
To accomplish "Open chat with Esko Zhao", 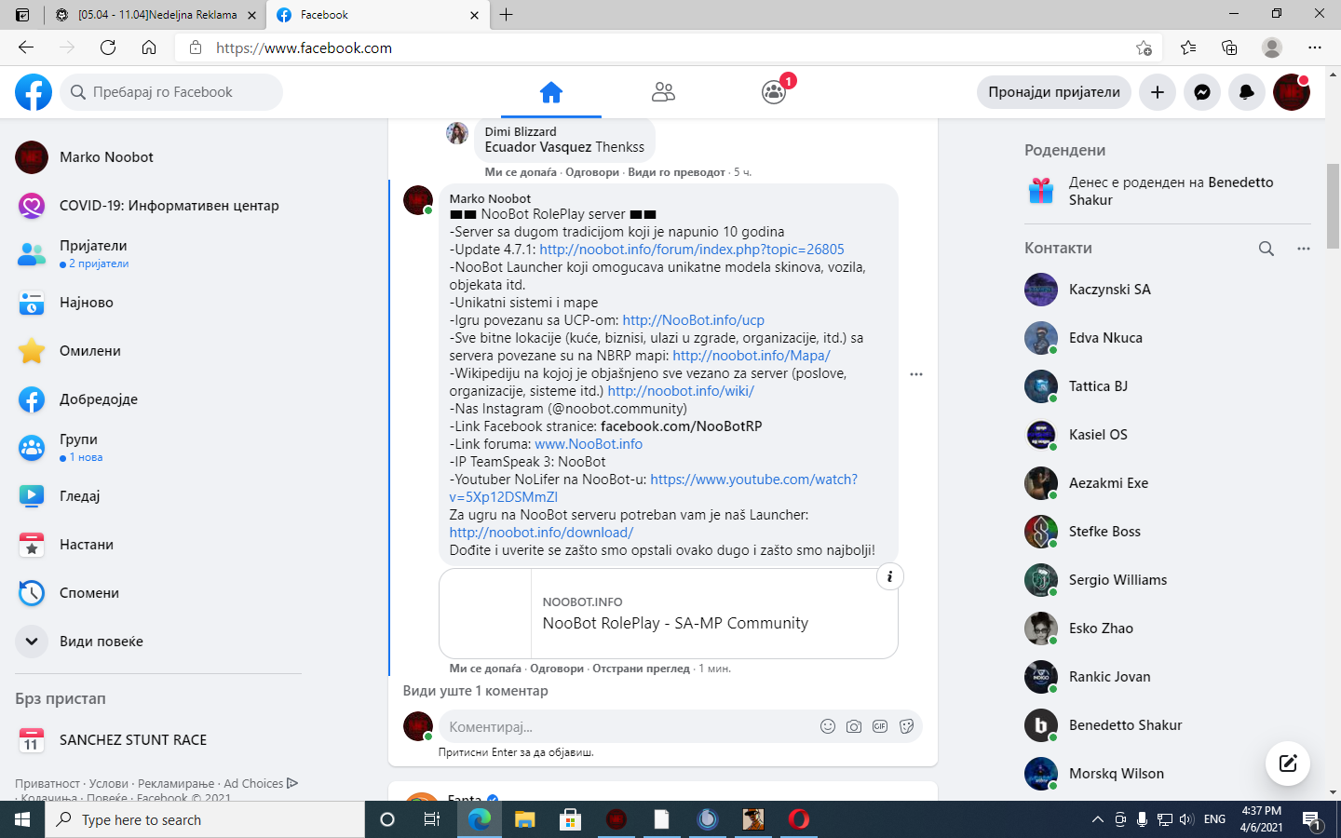I will point(1168,628).
